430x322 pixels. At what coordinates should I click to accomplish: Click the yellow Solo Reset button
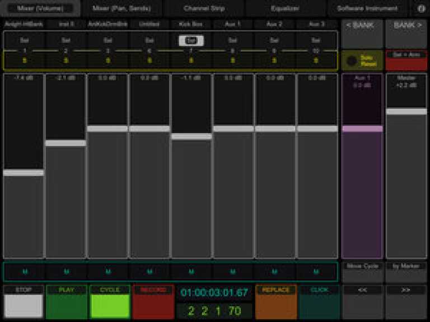(362, 60)
